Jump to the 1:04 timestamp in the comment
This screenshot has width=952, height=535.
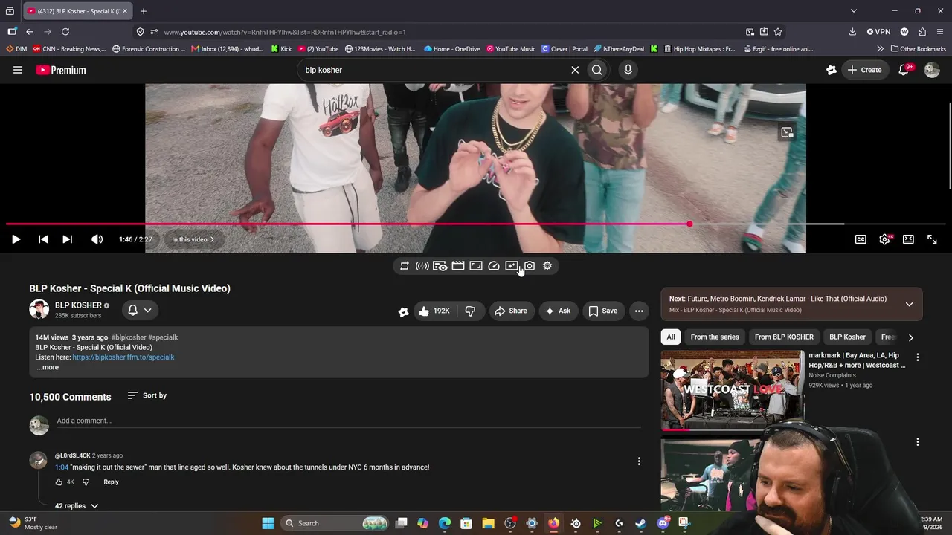point(62,467)
